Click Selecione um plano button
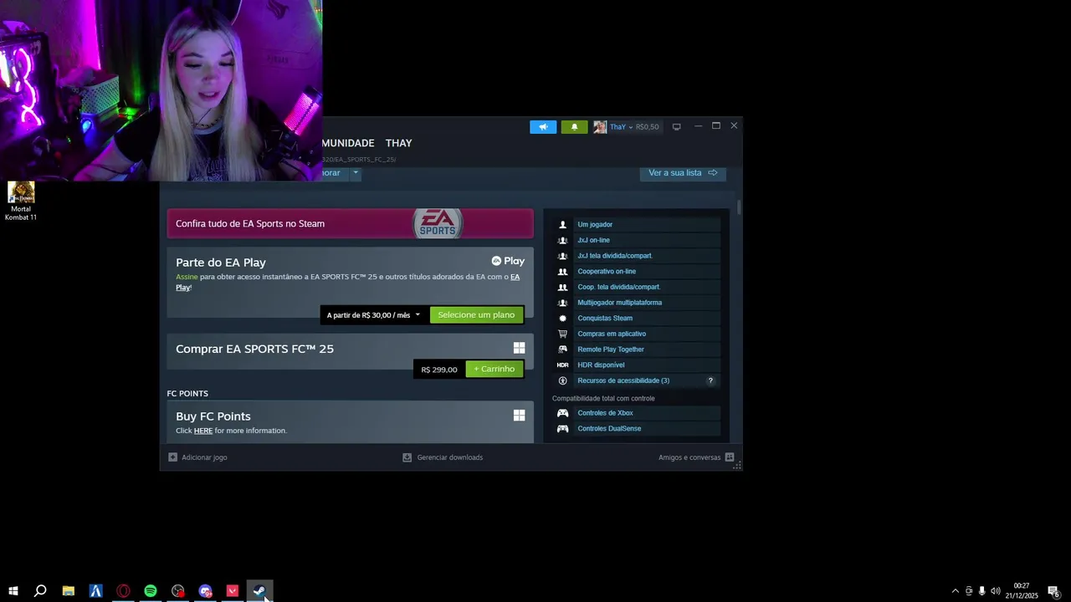Image resolution: width=1071 pixels, height=602 pixels. coord(476,315)
